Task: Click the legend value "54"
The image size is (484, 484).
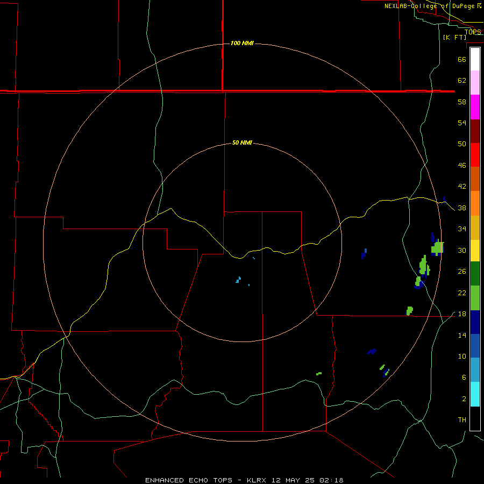Action: [462, 123]
